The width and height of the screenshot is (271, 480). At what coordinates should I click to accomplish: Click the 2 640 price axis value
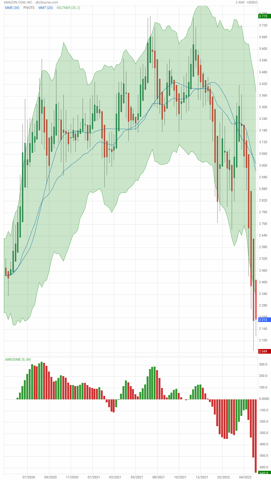coord(263,235)
